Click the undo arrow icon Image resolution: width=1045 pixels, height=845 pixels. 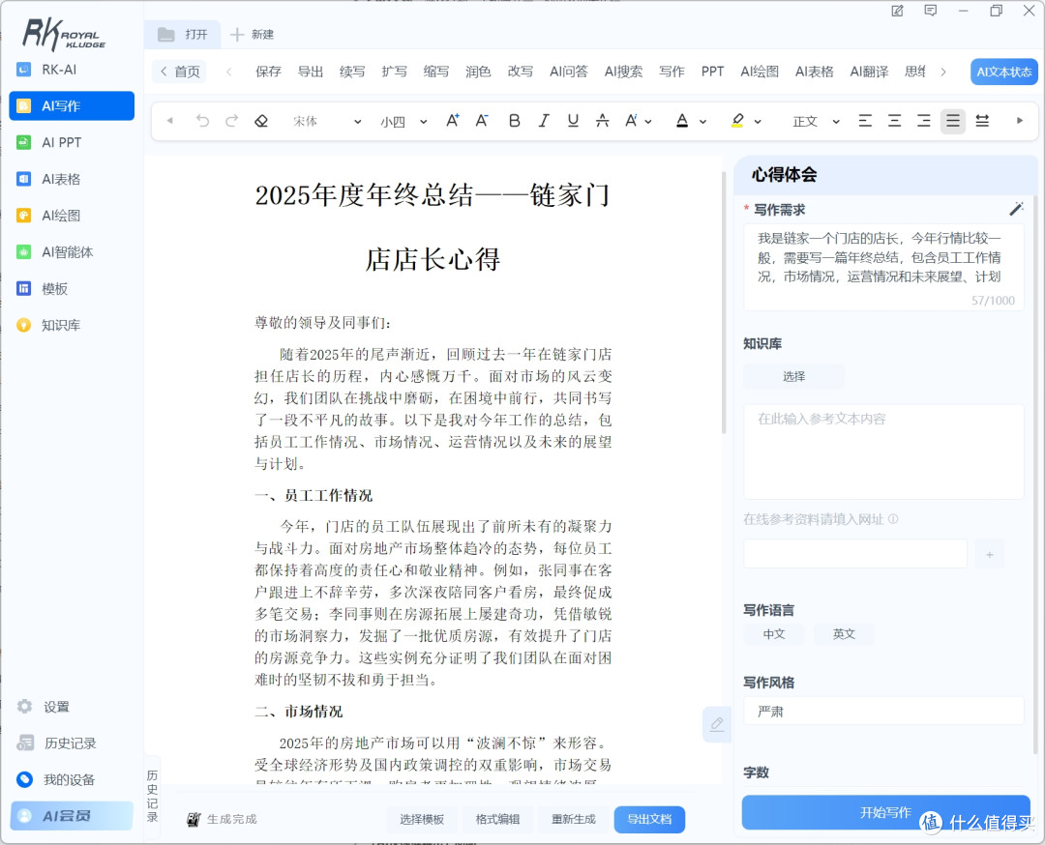point(202,121)
